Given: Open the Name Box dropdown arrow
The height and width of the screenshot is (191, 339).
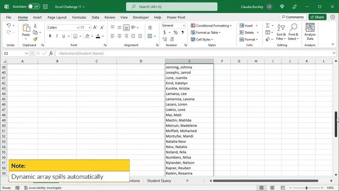Looking at the screenshot, I should click(x=26, y=53).
